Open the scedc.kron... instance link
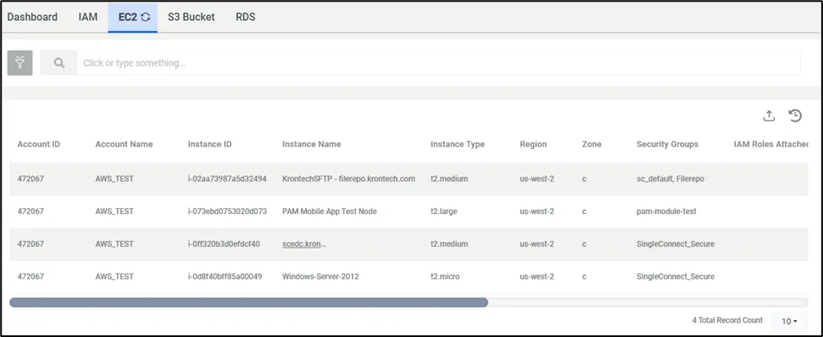Viewport: 823px width, 337px height. (x=304, y=244)
